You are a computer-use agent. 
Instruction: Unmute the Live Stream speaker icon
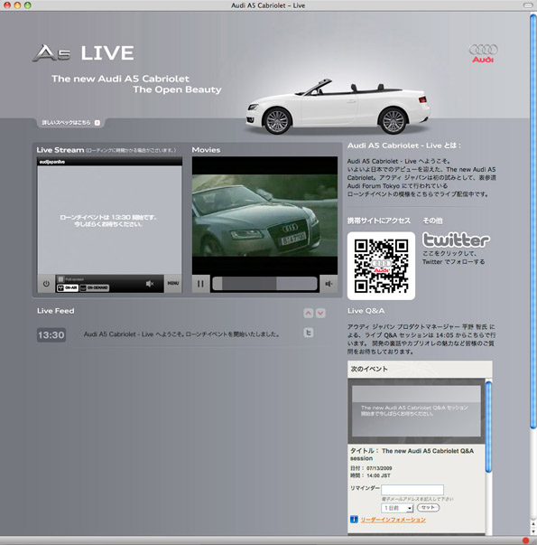click(150, 284)
